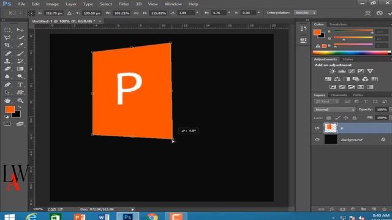Select the Pen tool
The height and width of the screenshot is (220, 392).
click(x=7, y=85)
